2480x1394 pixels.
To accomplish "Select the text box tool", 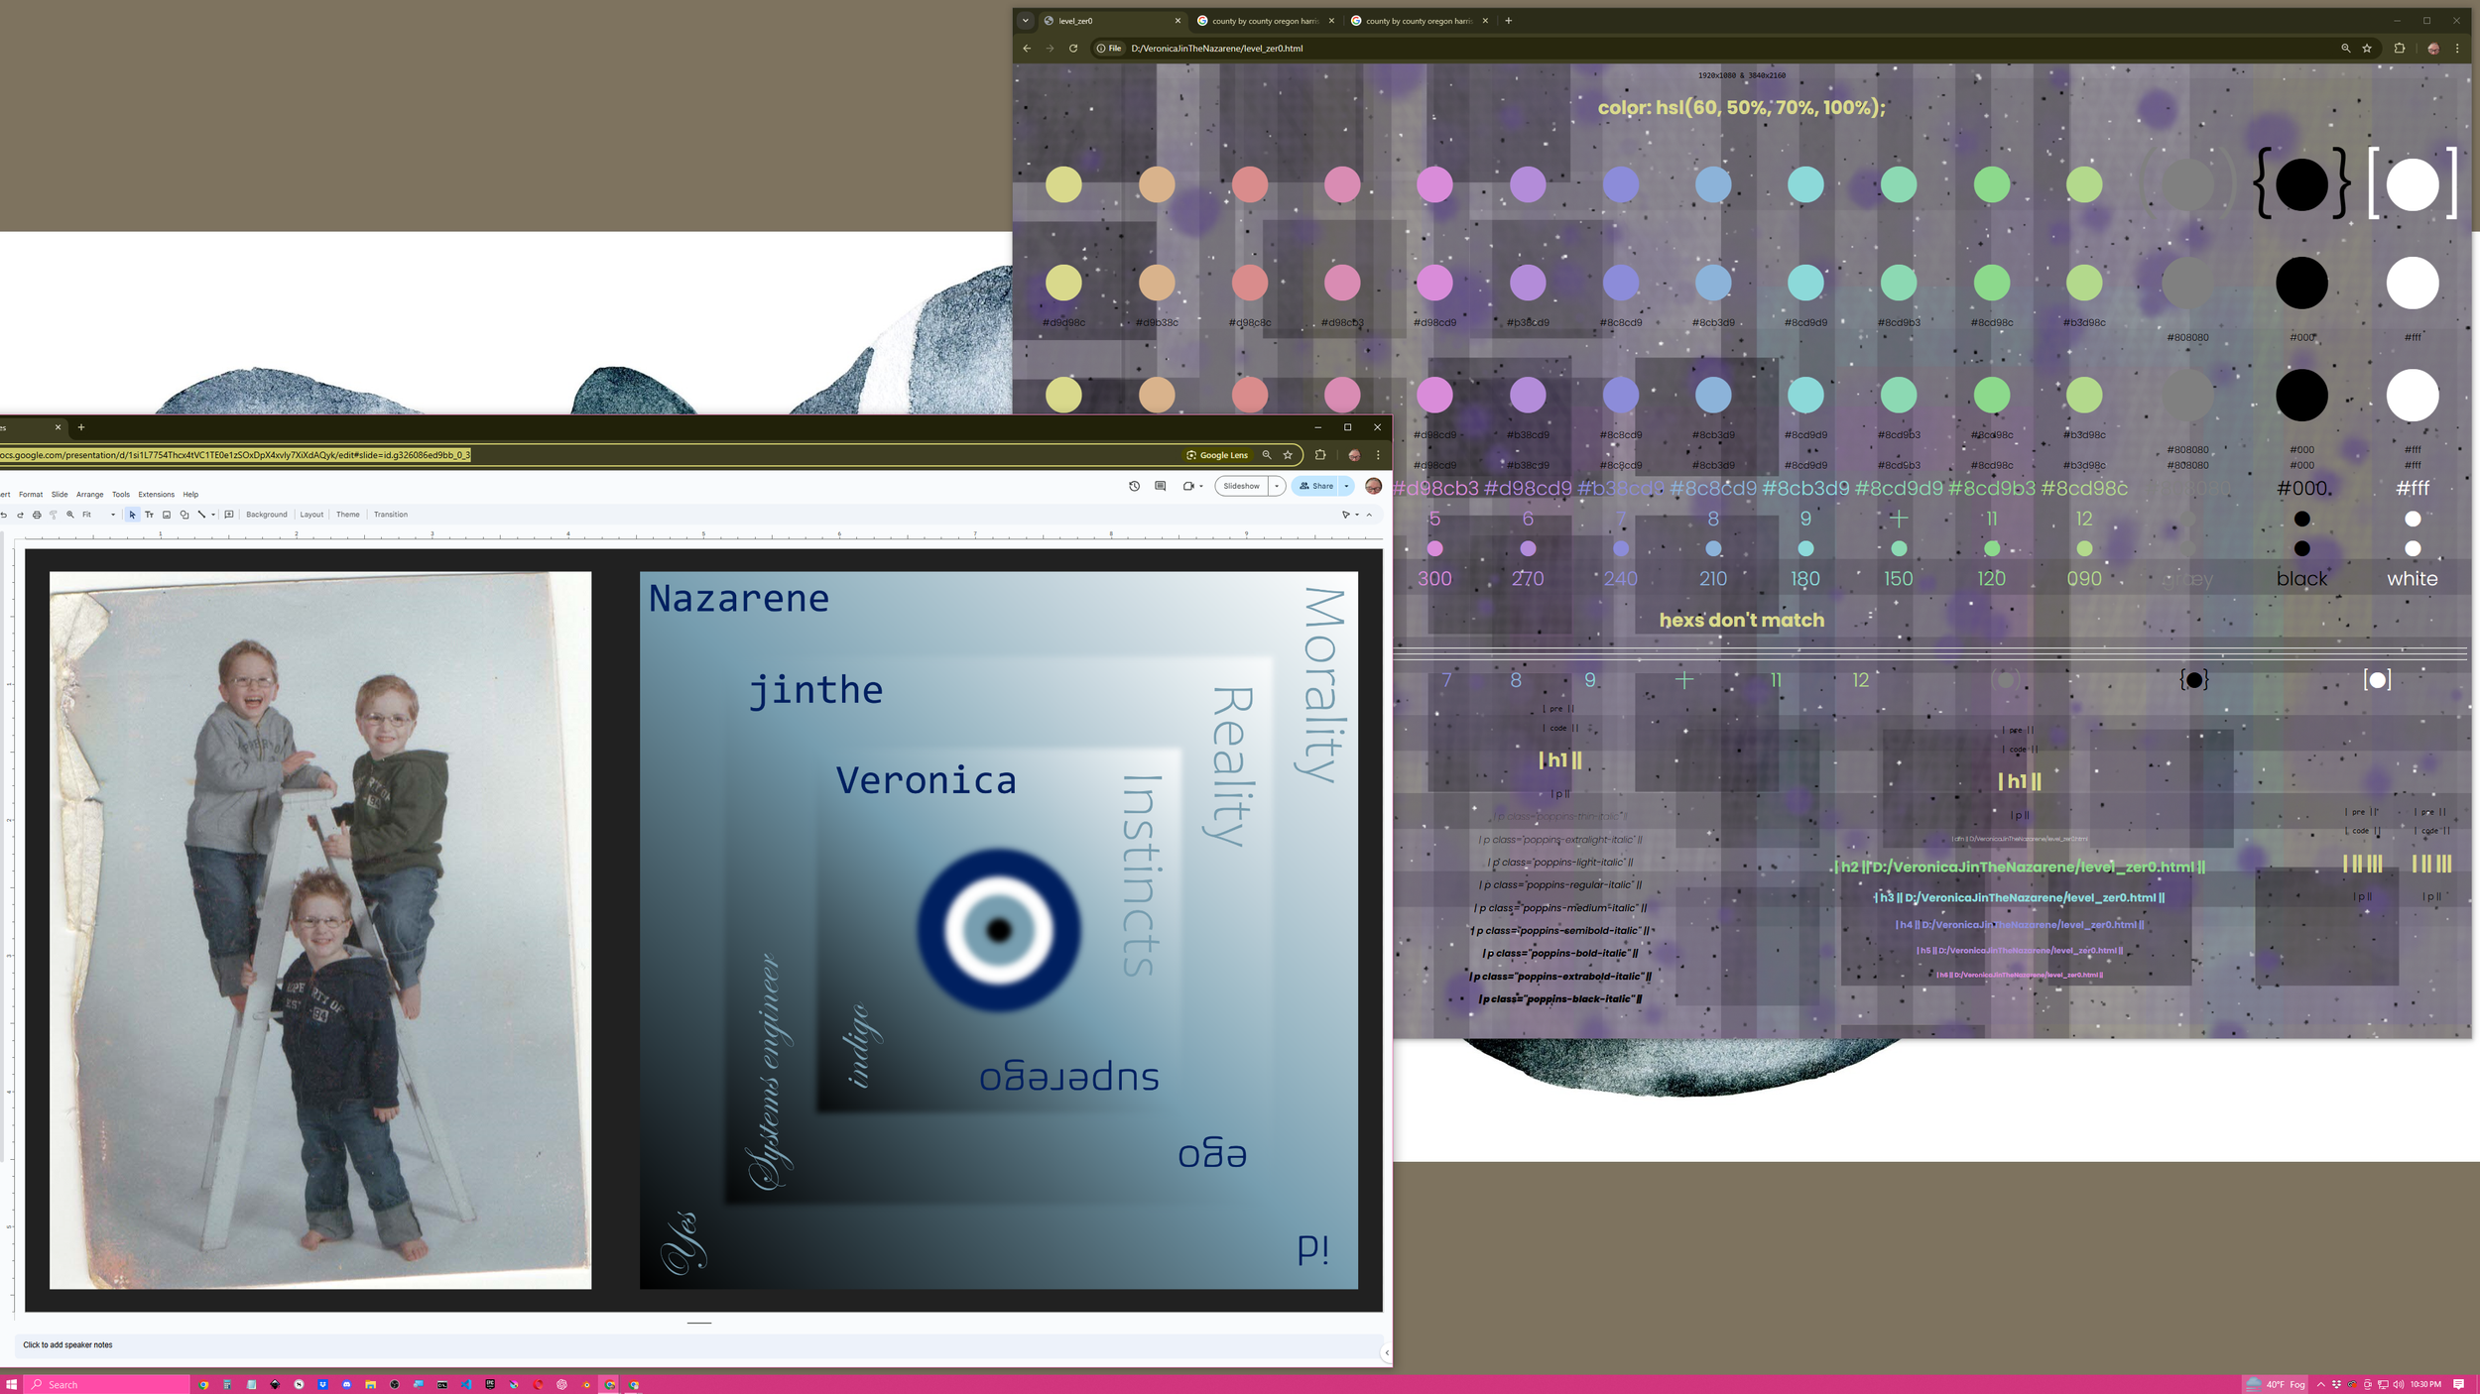I will click(149, 515).
